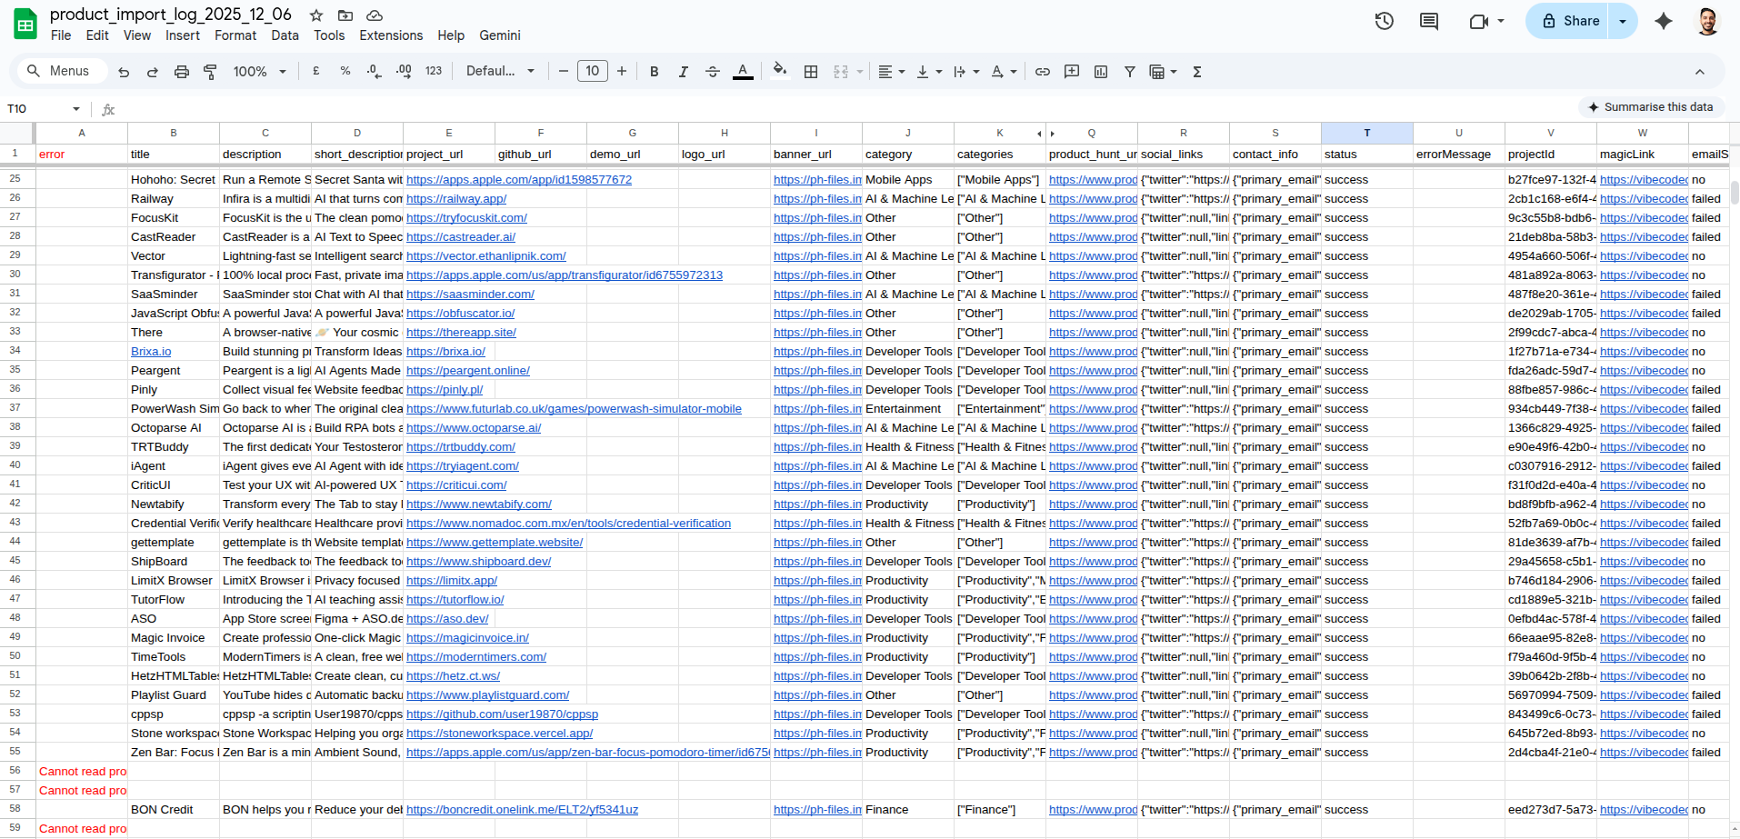Open the tryfocuskit.com link

click(x=466, y=218)
